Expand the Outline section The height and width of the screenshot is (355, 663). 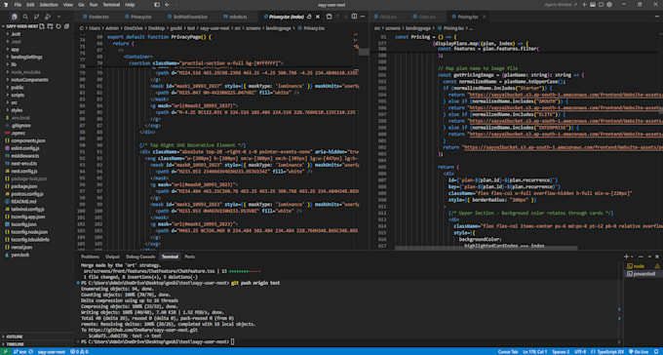37,336
